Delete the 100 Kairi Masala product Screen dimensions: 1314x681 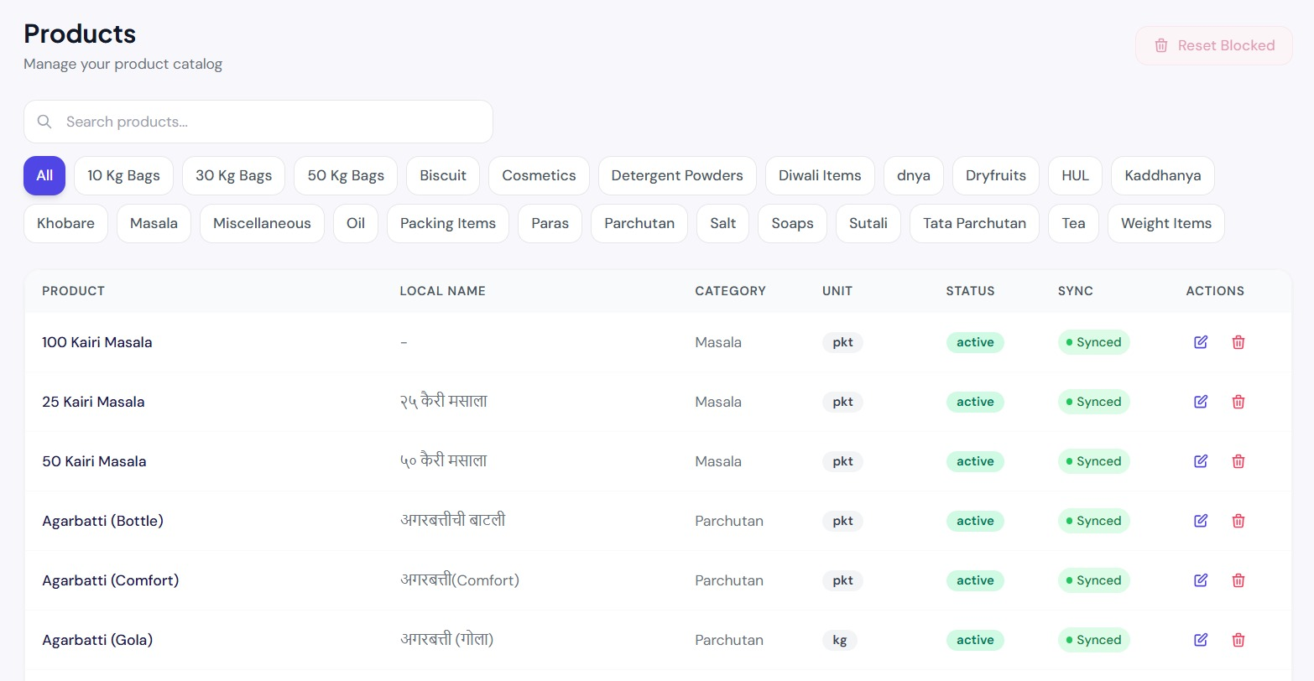click(x=1238, y=342)
